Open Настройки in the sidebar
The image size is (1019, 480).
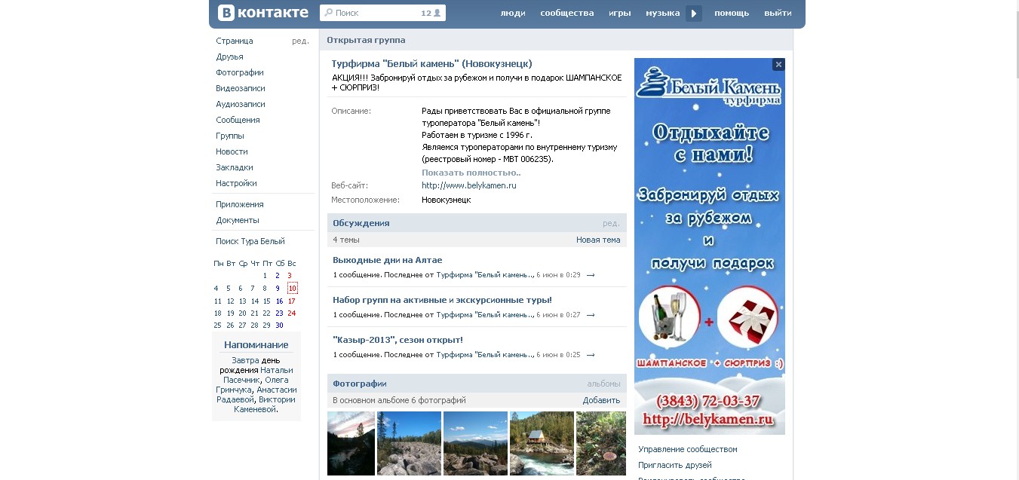(x=236, y=183)
